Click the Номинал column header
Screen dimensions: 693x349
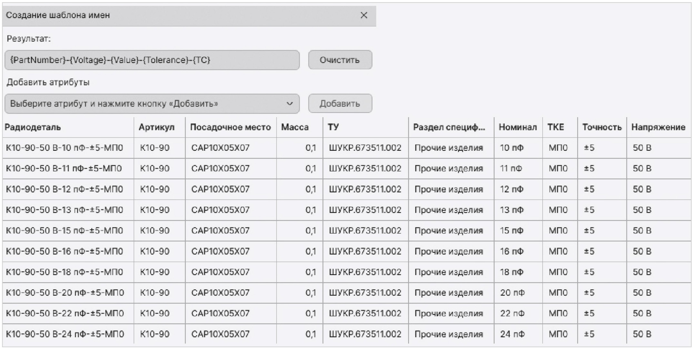(517, 127)
